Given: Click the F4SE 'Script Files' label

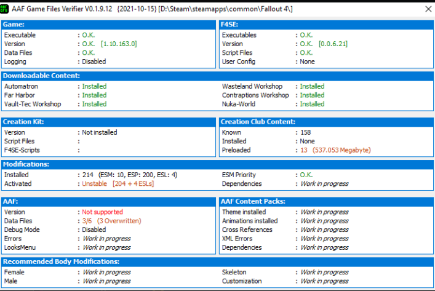Looking at the screenshot, I should (x=237, y=53).
